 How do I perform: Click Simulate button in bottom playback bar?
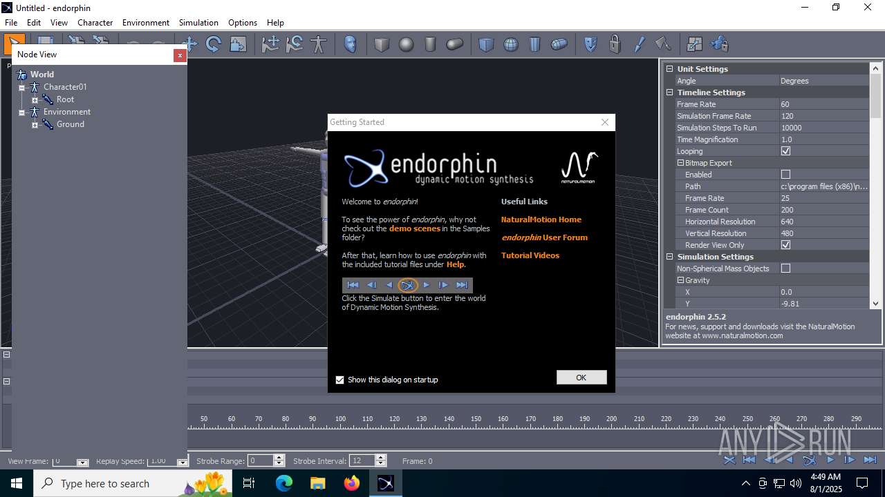pyautogui.click(x=809, y=460)
